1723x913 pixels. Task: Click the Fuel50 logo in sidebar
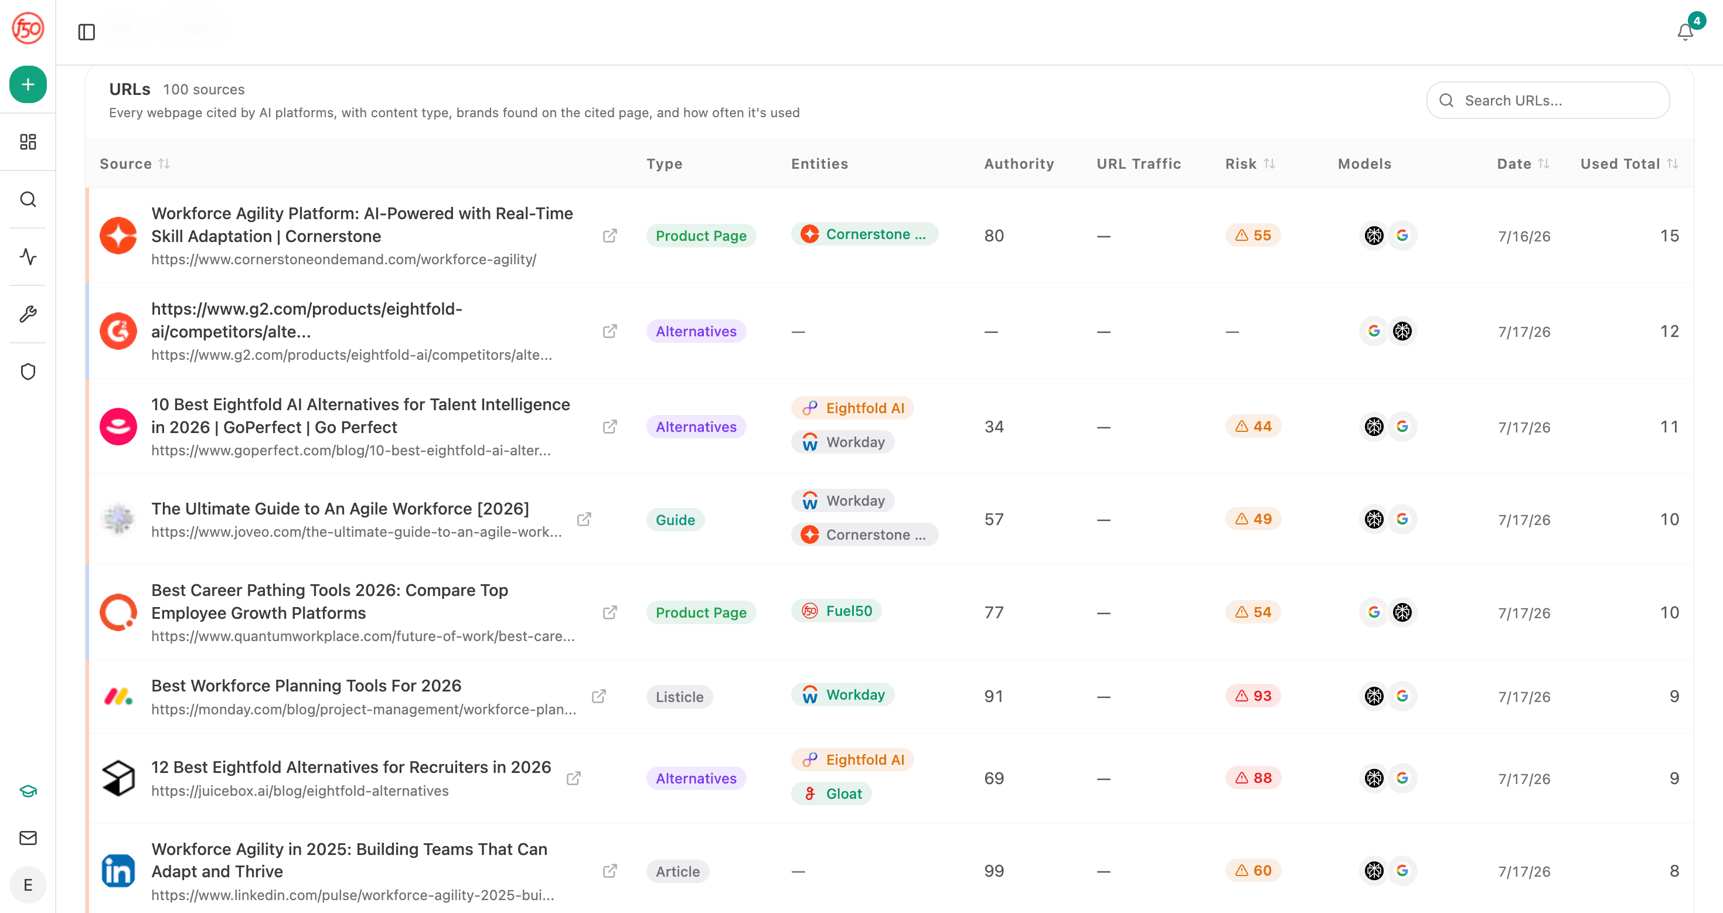pyautogui.click(x=28, y=28)
